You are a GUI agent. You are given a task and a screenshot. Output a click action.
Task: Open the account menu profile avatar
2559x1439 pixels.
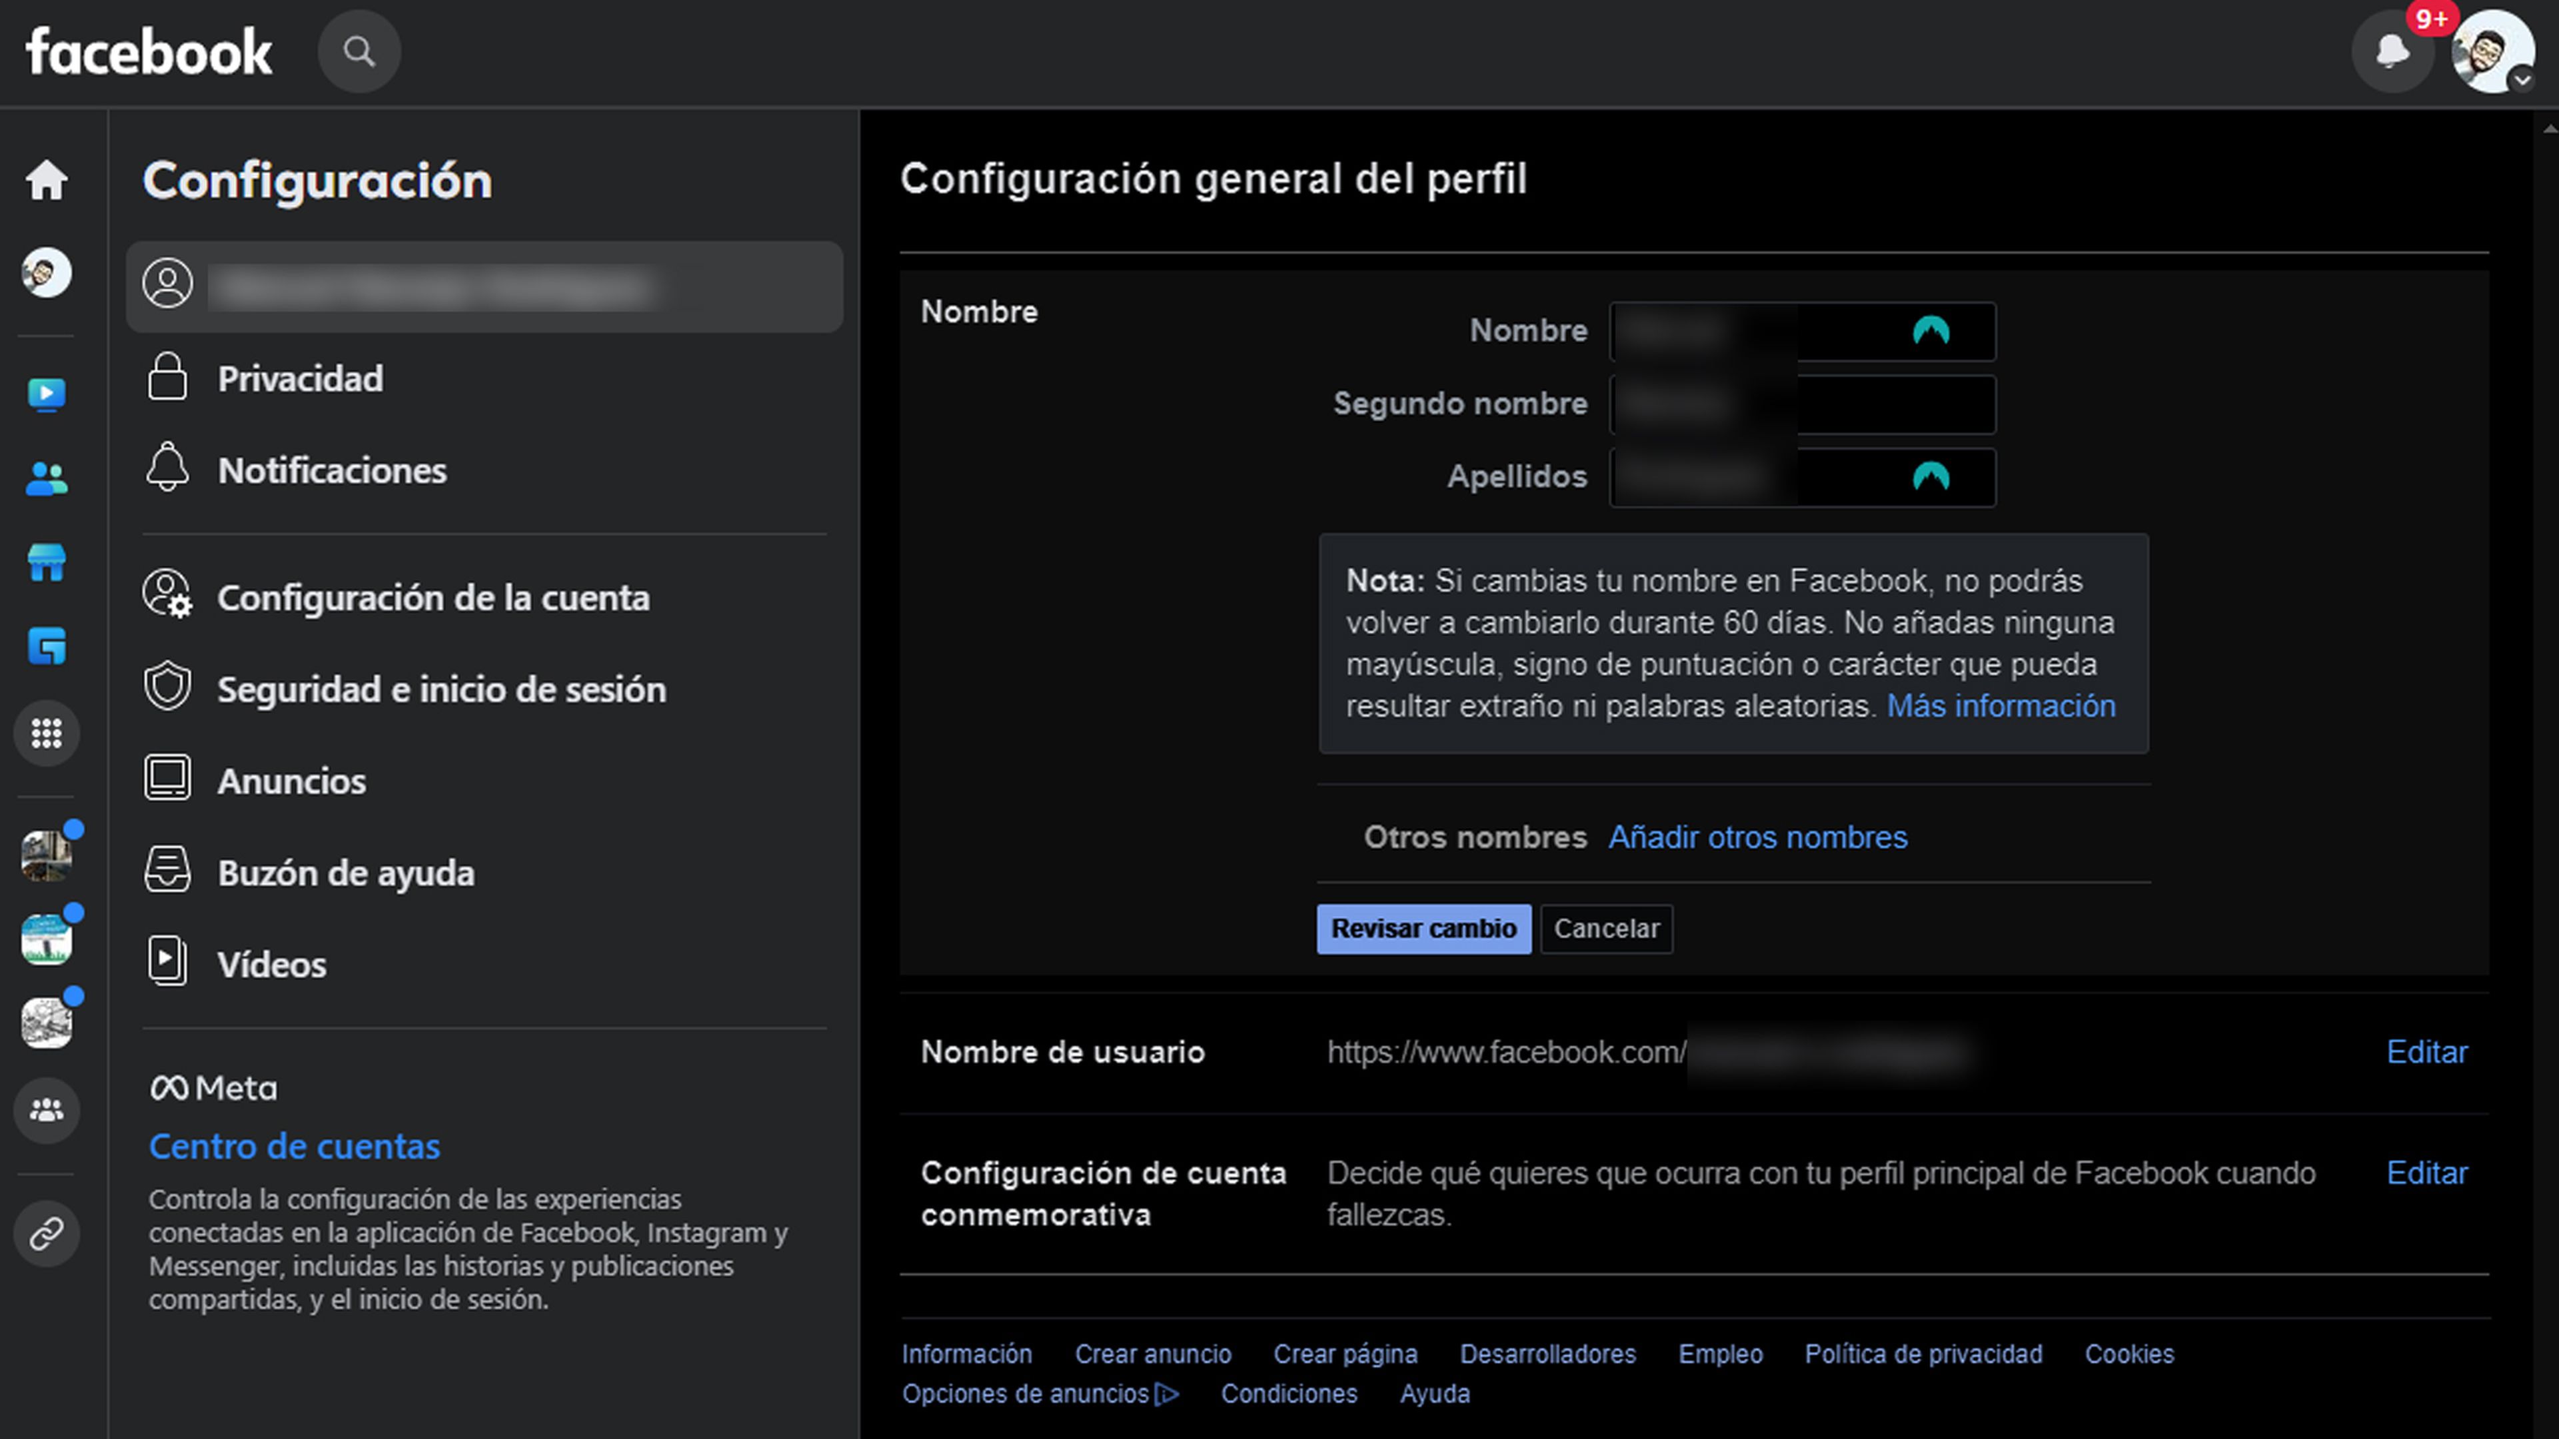point(2492,52)
